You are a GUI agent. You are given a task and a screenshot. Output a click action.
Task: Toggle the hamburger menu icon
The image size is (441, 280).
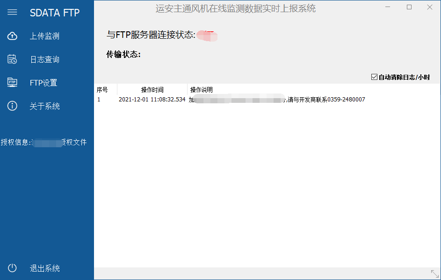pyautogui.click(x=12, y=12)
